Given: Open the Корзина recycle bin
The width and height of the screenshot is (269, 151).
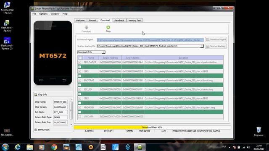Looking at the screenshot, I should click(x=258, y=131).
